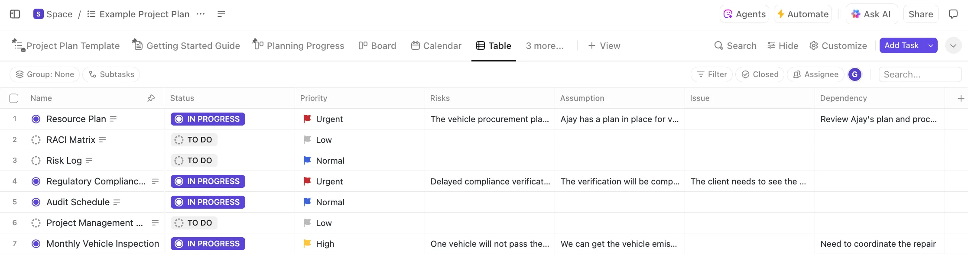
Task: Click the Urgent red flag on Resource Plan
Action: [x=307, y=119]
